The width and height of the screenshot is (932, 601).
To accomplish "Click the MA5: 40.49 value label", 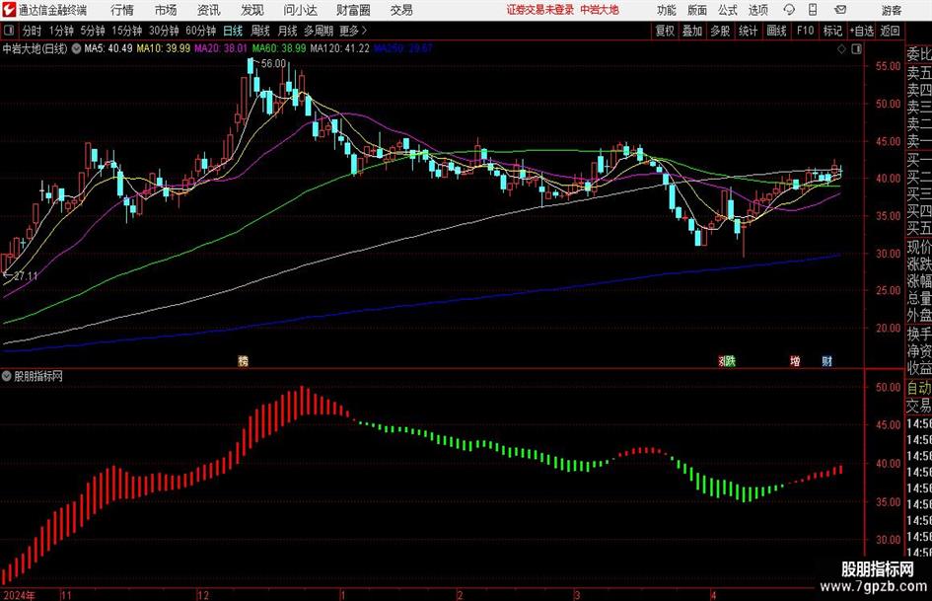I will [108, 48].
